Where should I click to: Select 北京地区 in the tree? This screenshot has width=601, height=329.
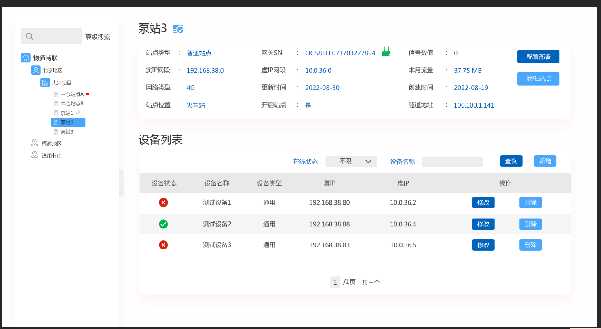click(53, 70)
